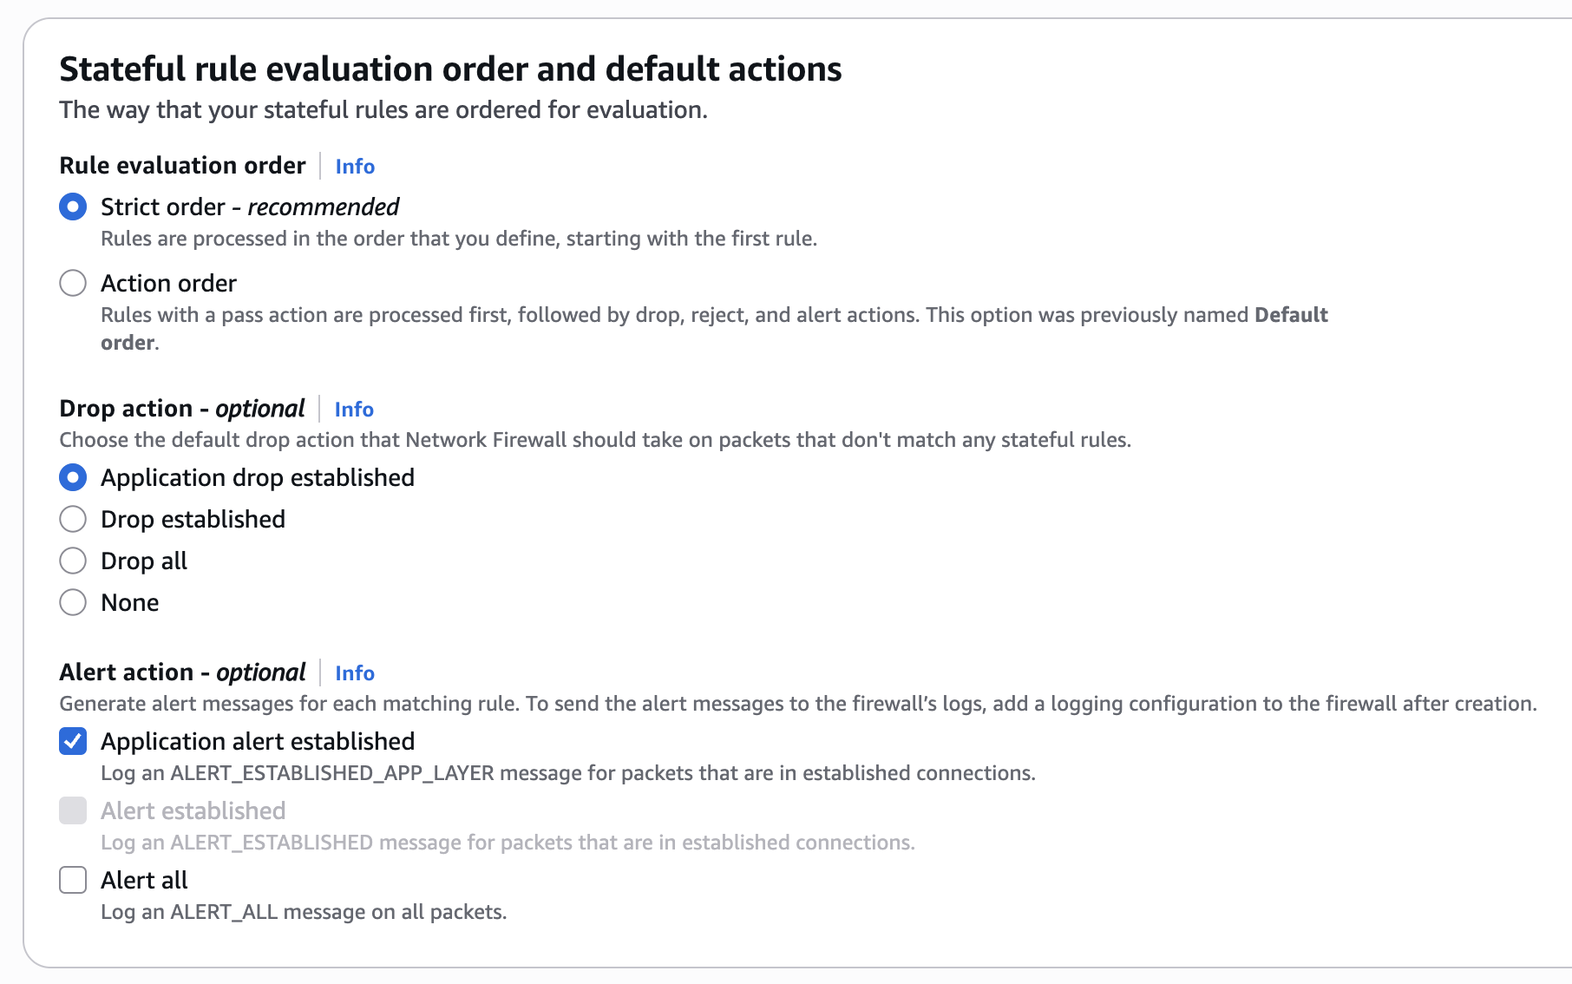Click the Action order description paragraph
Viewport: 1572px width, 984px height.
pyautogui.click(x=713, y=316)
